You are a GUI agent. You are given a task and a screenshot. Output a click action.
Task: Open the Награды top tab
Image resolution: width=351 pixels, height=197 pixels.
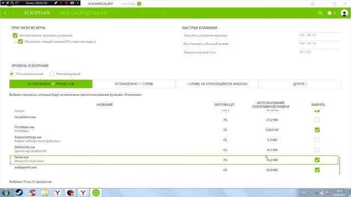click(x=129, y=4)
